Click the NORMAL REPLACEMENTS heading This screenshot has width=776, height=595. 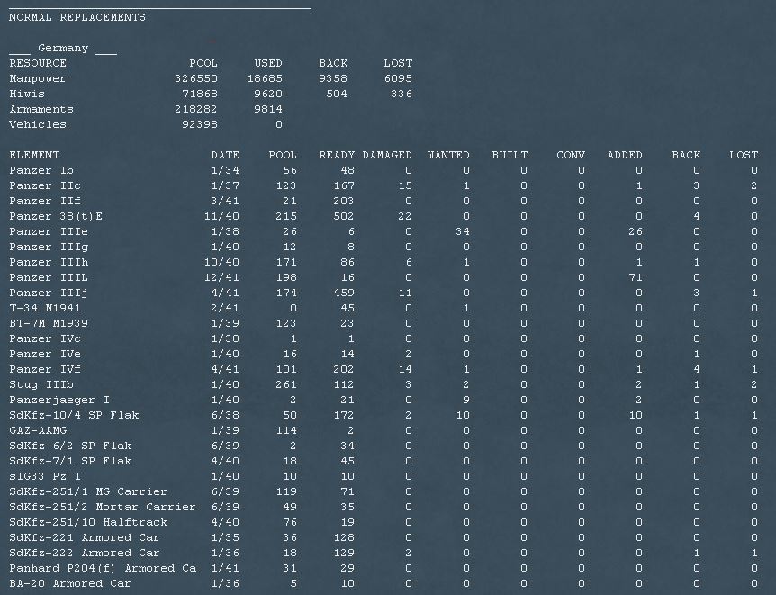click(77, 17)
